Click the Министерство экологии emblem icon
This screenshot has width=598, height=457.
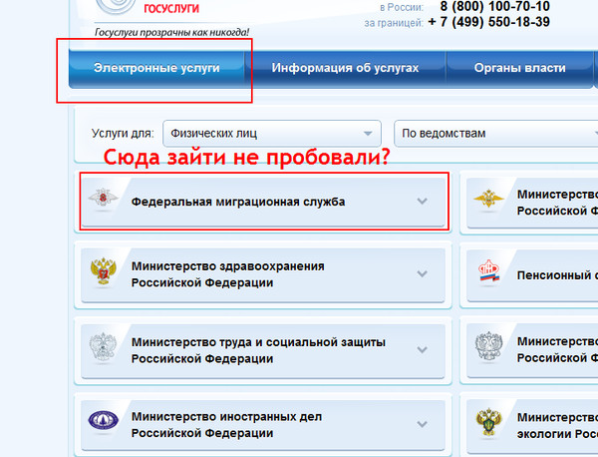pos(489,421)
